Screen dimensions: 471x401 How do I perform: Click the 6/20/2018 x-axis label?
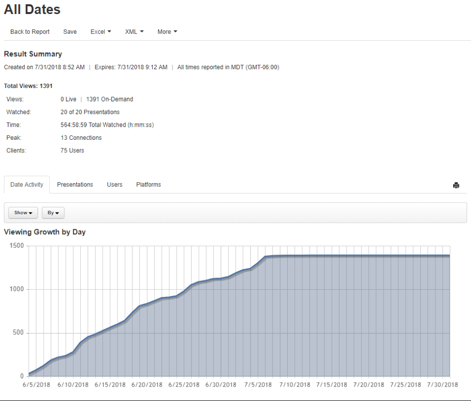click(x=147, y=385)
